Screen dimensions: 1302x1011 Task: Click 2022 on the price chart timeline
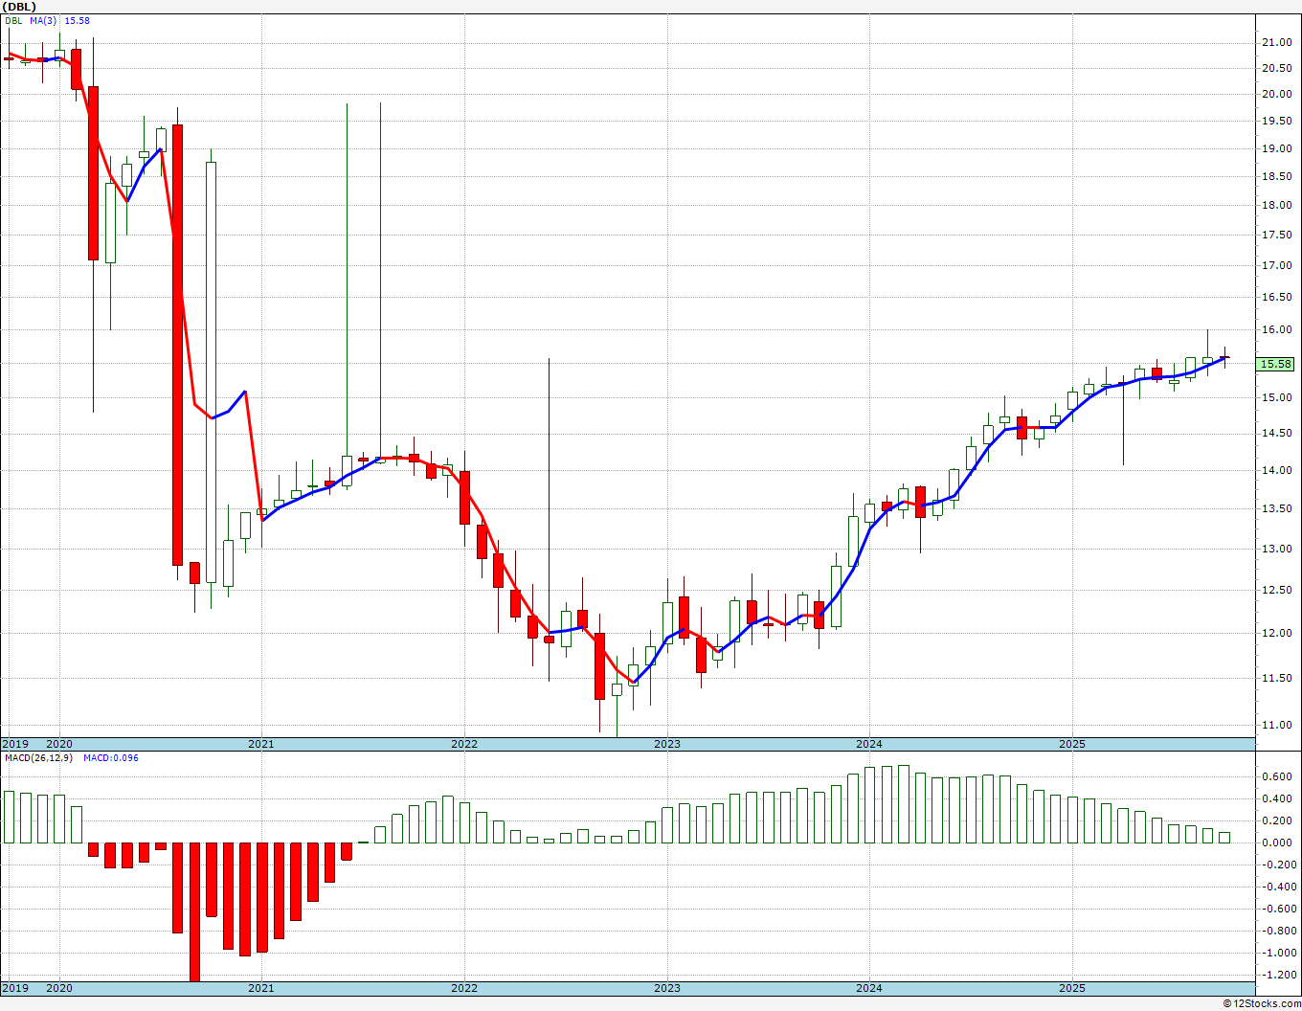tap(464, 744)
